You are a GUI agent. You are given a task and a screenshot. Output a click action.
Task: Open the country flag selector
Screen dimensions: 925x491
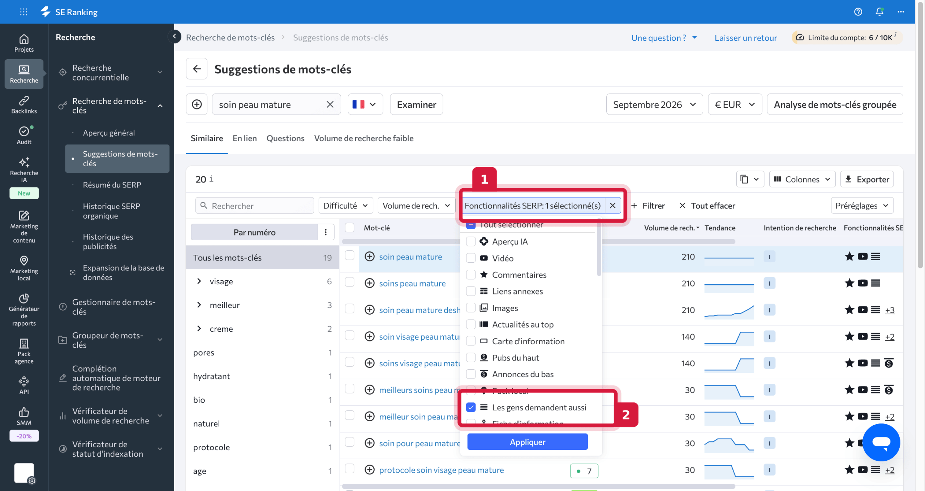click(365, 104)
